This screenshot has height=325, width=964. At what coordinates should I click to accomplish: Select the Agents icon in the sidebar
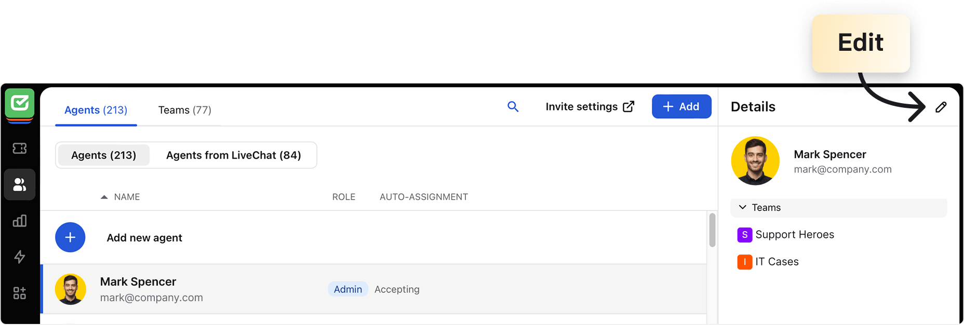(x=19, y=184)
